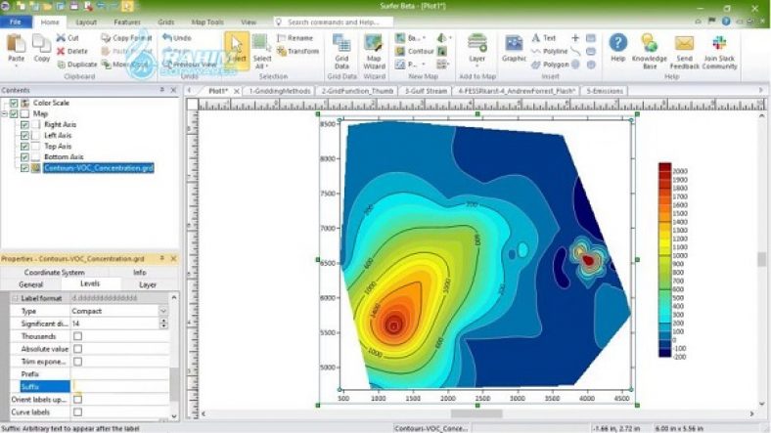This screenshot has height=433, width=771.
Task: Uncheck the Left Axis visibility checkbox
Action: point(24,136)
